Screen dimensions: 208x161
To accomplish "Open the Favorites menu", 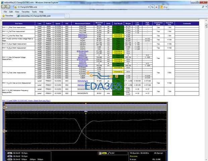I will [25, 12].
